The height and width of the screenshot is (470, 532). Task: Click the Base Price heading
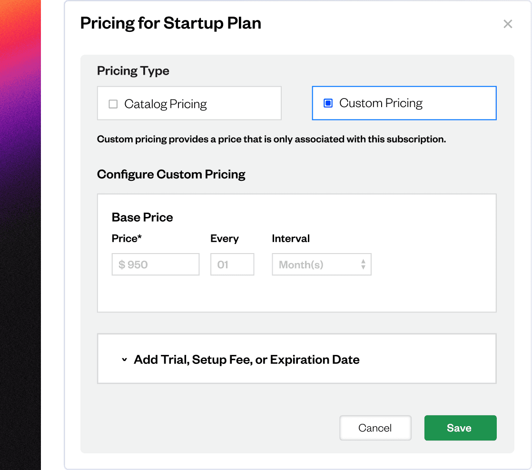(142, 217)
